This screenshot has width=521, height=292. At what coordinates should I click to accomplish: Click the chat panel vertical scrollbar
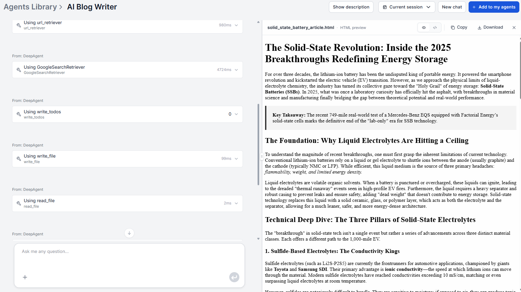point(259,145)
